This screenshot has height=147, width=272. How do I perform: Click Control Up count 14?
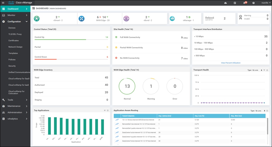(107, 37)
